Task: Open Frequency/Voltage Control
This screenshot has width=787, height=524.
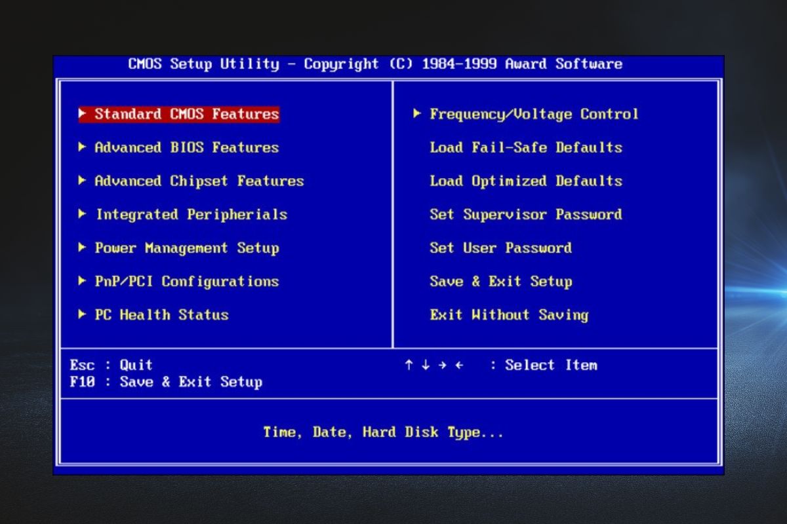Action: (x=534, y=114)
